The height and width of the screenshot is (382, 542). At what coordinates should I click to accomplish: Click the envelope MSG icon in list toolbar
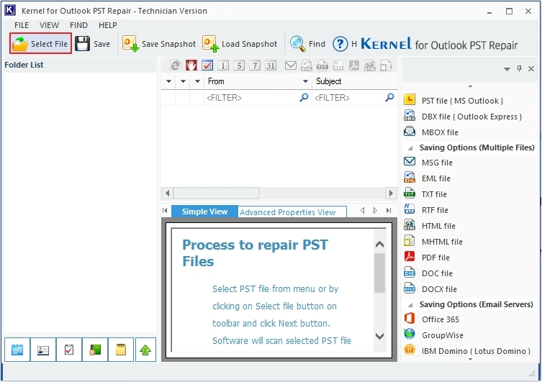coord(290,65)
